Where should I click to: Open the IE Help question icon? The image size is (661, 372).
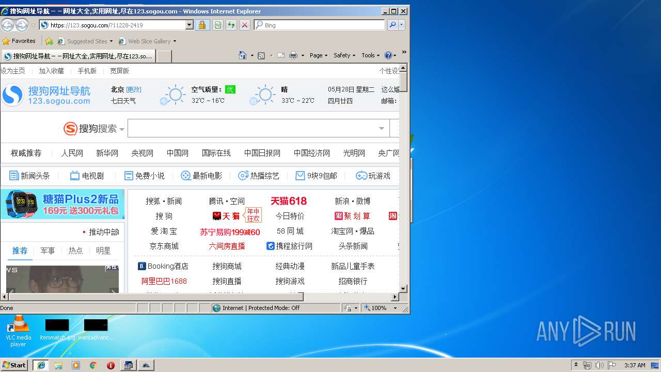tap(388, 55)
